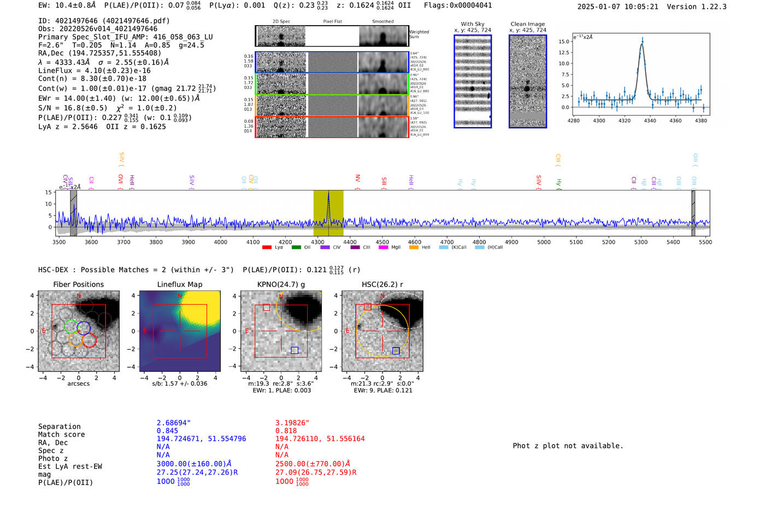Click the green fiber circle in Fiber Positions
Image resolution: width=765 pixels, height=520 pixels.
point(71,327)
